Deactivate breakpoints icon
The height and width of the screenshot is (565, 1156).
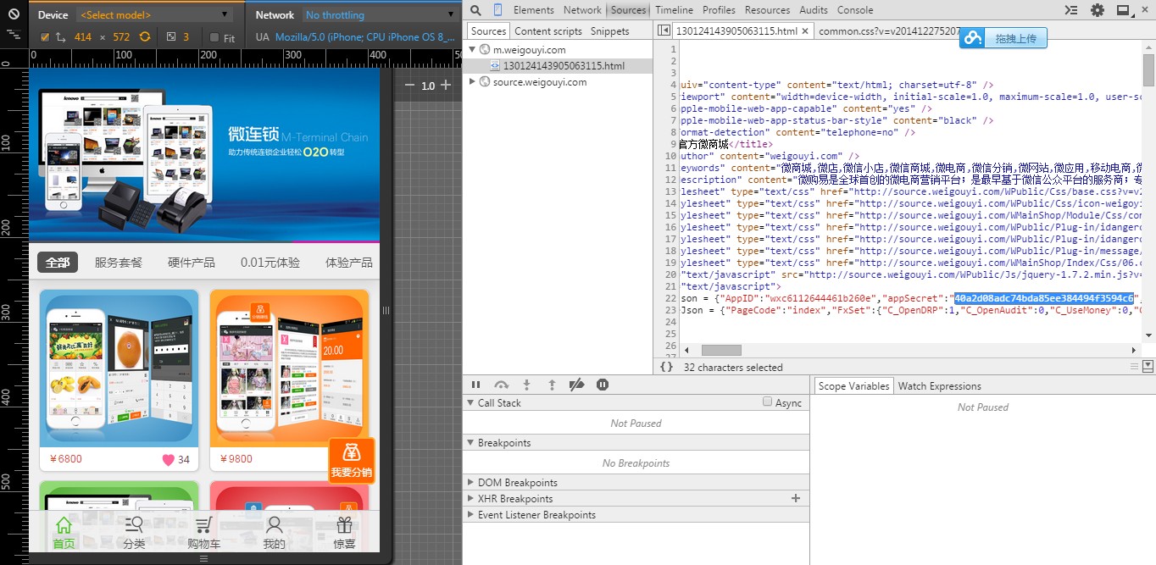tap(577, 385)
